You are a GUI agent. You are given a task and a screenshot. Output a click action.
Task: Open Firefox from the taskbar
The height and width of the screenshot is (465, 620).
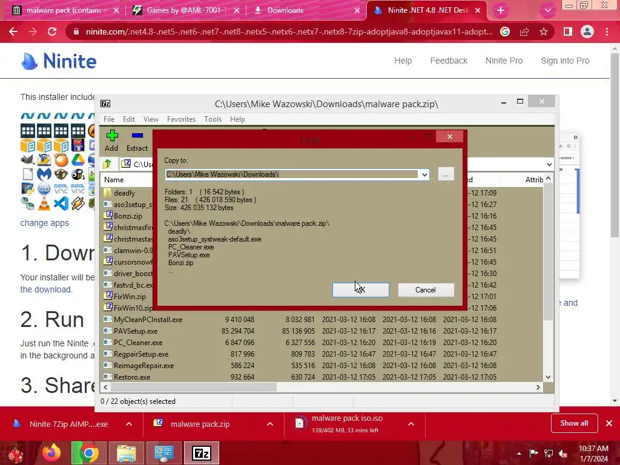coord(52,453)
